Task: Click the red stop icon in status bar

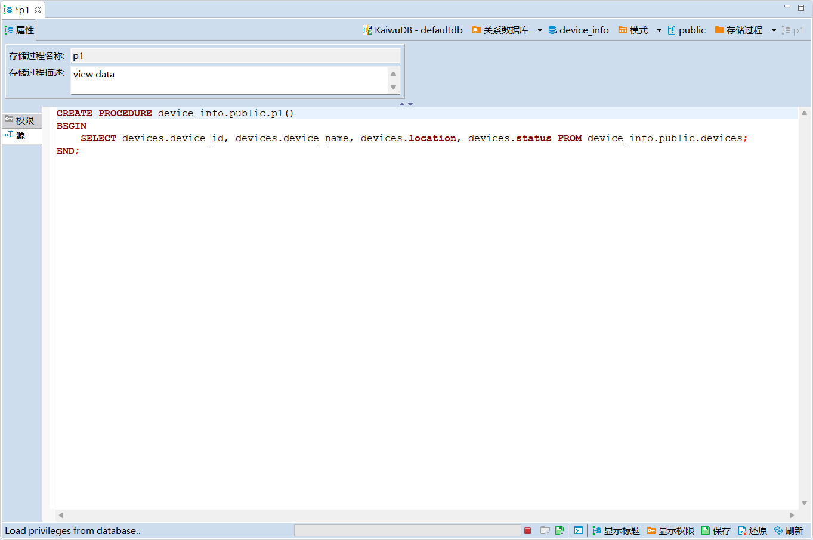Action: pos(527,530)
